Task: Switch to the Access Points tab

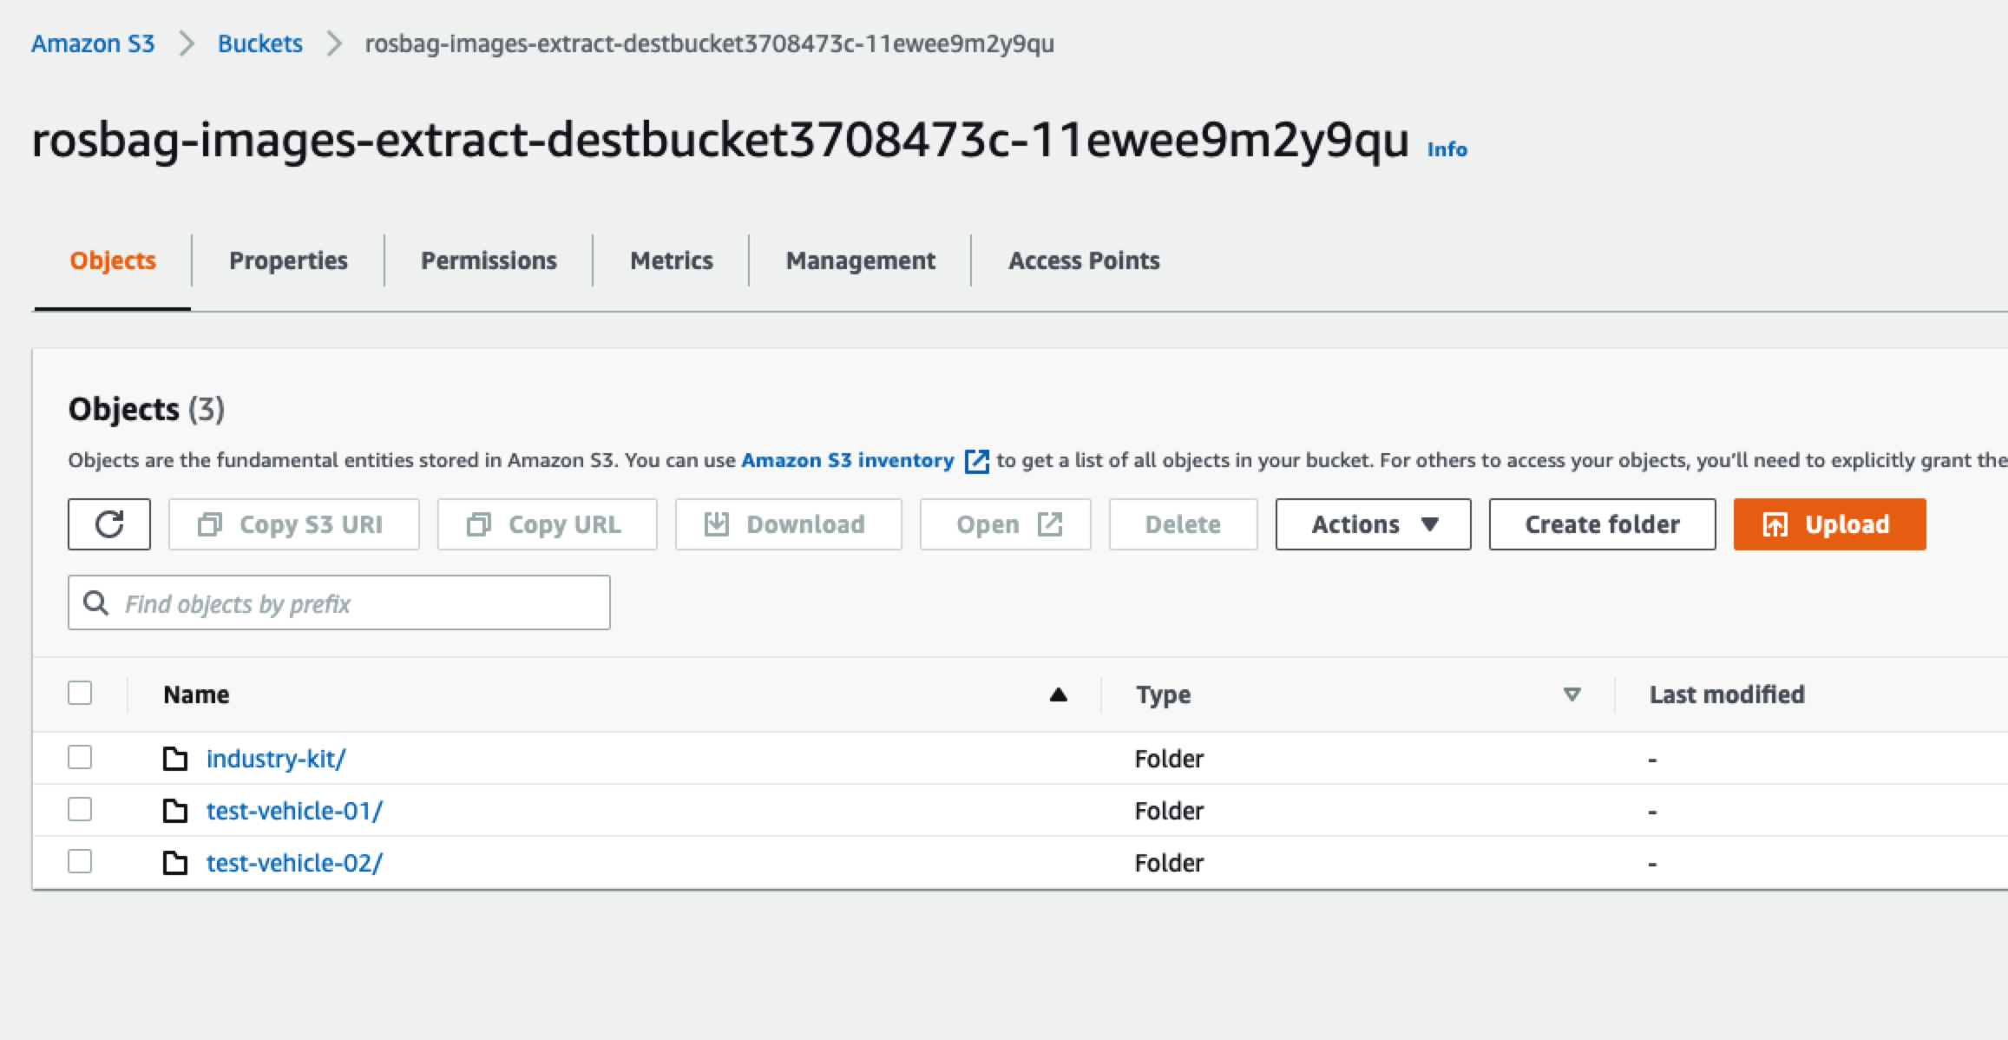Action: [x=1084, y=260]
